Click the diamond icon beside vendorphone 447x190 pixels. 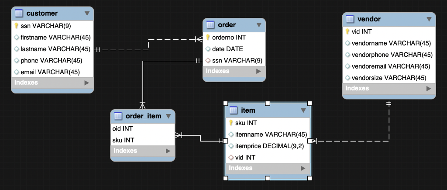347,55
